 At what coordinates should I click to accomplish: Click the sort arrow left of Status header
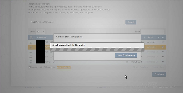[x=144, y=37]
